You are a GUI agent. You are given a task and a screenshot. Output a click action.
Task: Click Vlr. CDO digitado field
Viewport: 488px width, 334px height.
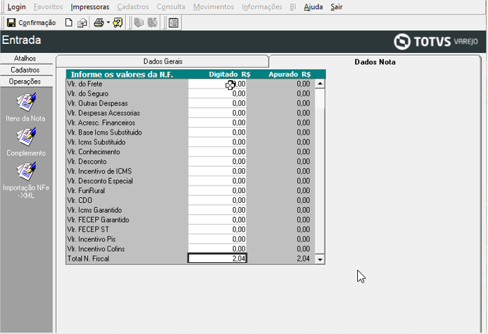[217, 200]
